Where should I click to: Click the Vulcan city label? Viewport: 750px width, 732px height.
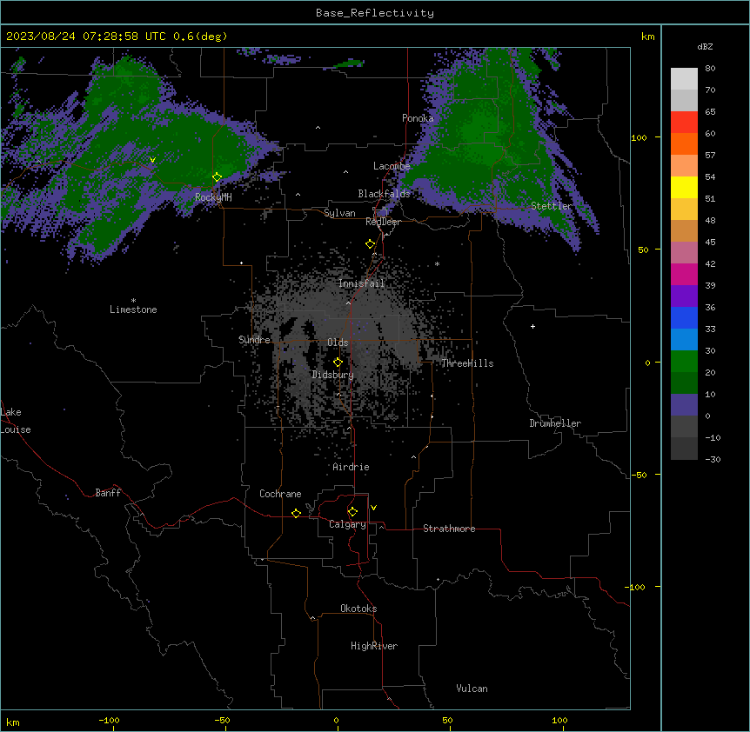(x=472, y=689)
